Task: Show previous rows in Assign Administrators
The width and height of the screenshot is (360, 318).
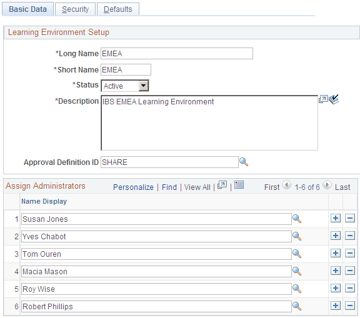Action: (x=286, y=185)
